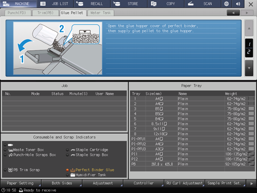Image resolution: width=257 pixels, height=193 pixels.
Task: Open RU Curl Adjustment
Action: coord(184,183)
